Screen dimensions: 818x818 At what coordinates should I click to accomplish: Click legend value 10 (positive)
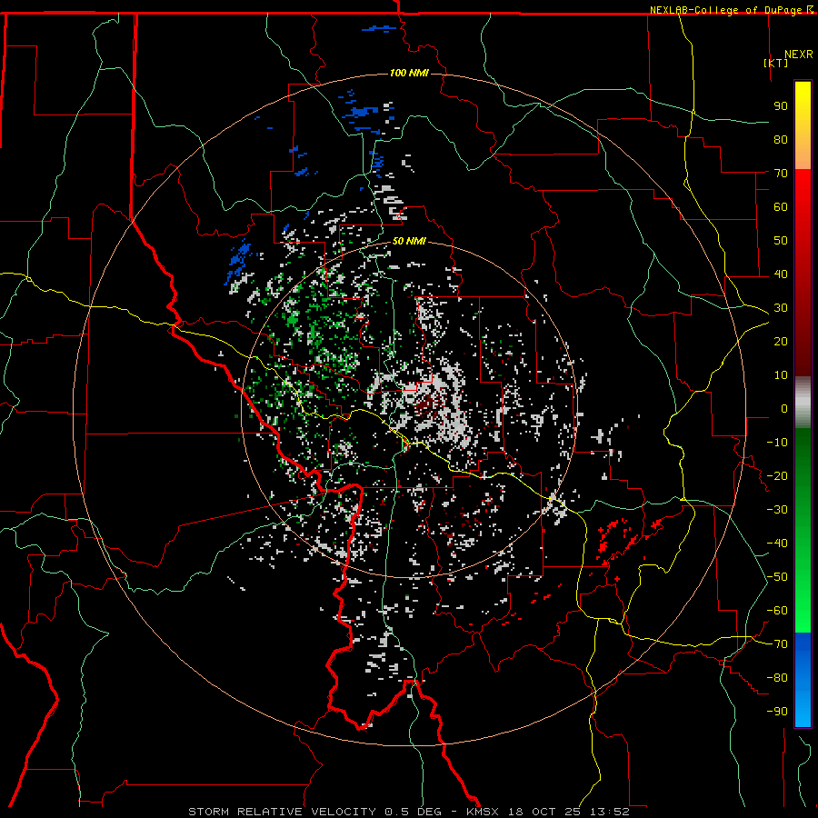coord(781,375)
